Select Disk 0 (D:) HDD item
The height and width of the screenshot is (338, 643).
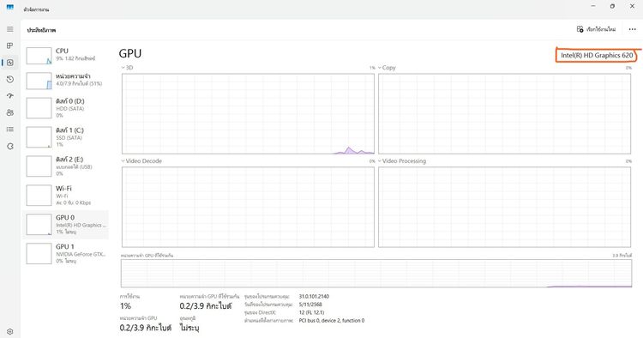[x=66, y=108]
